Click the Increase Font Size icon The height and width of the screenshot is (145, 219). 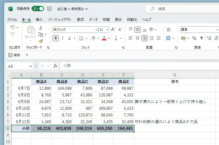coord(113,29)
